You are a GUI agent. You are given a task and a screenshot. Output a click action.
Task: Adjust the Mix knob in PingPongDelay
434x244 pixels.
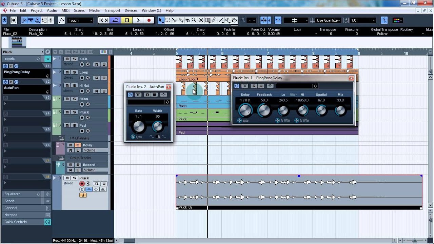[340, 110]
